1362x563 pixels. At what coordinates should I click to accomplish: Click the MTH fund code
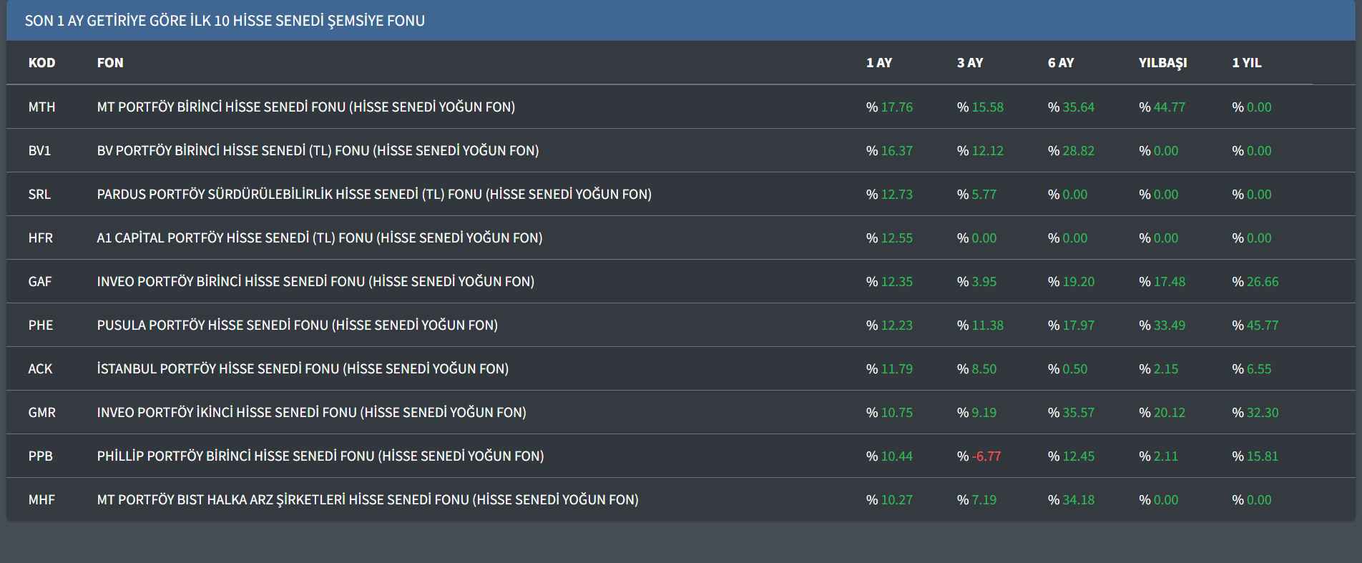(x=41, y=107)
